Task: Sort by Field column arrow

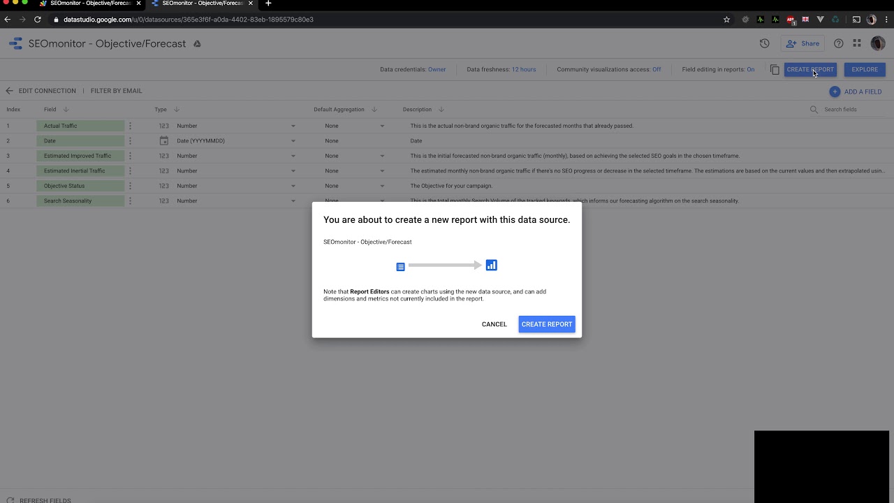Action: click(66, 110)
